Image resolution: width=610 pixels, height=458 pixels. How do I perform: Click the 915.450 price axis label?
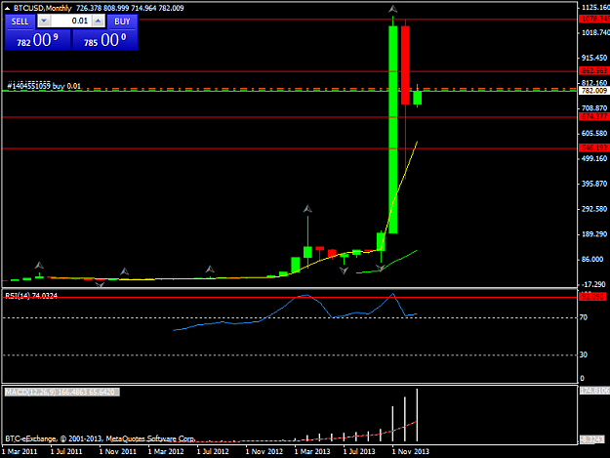(594, 58)
